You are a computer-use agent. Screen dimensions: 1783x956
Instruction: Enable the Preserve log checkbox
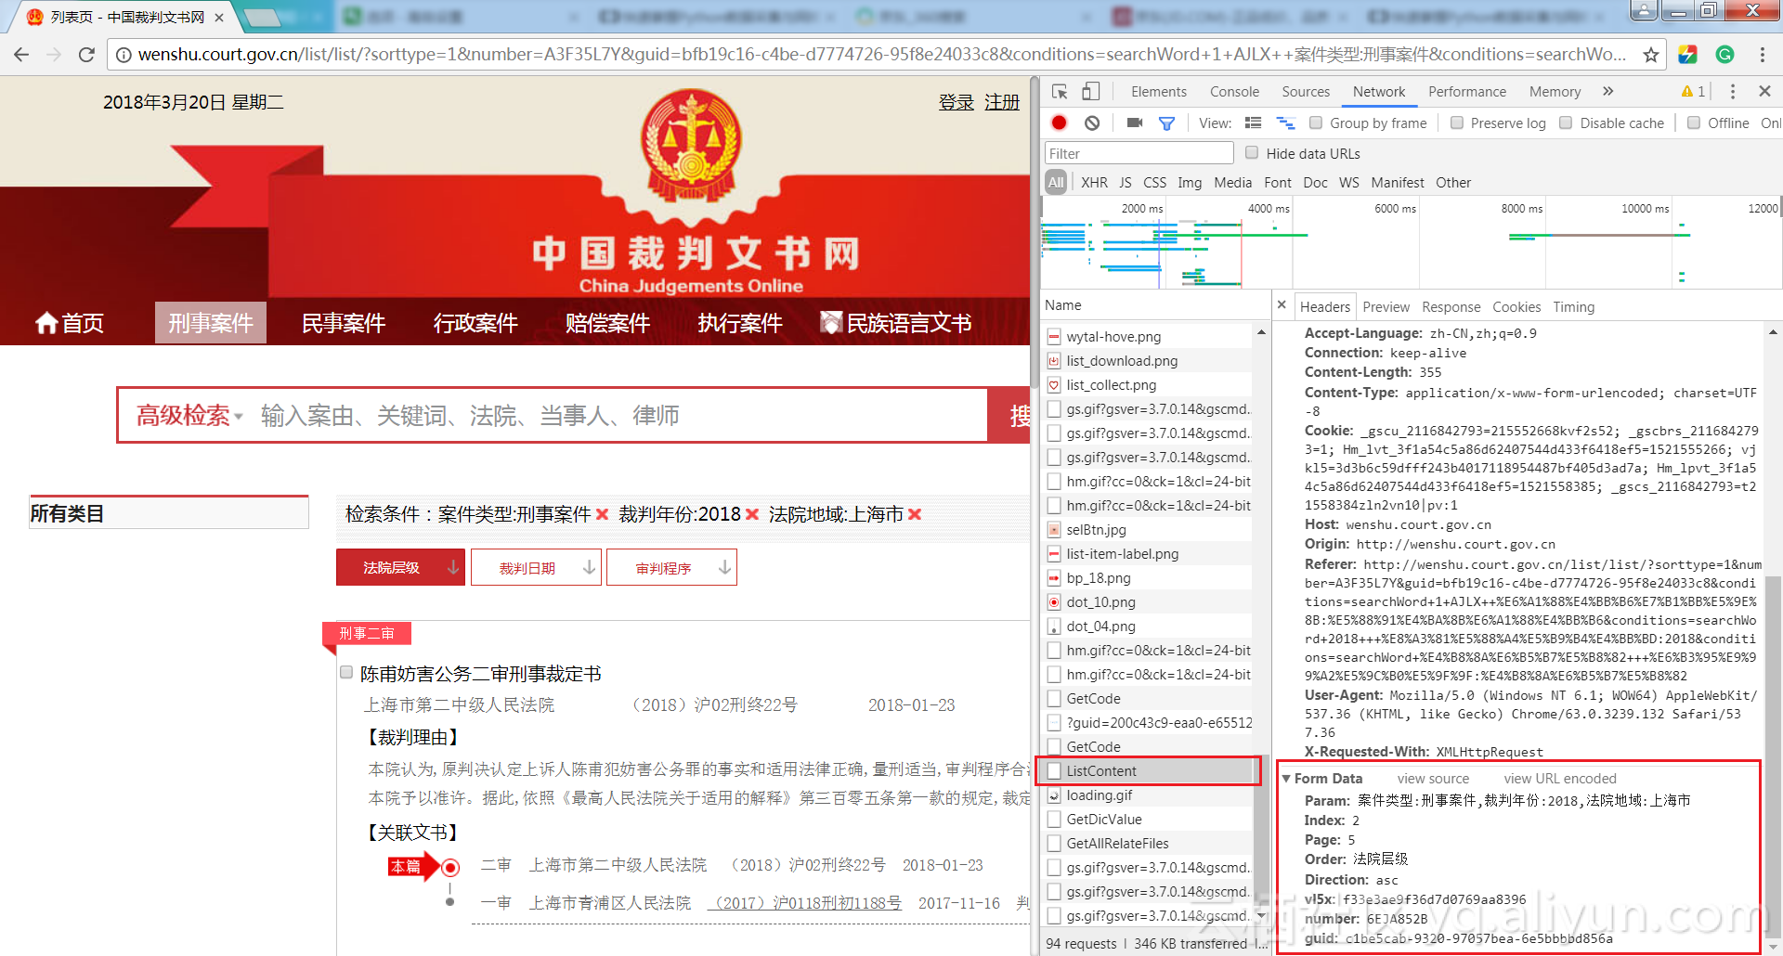1456,123
